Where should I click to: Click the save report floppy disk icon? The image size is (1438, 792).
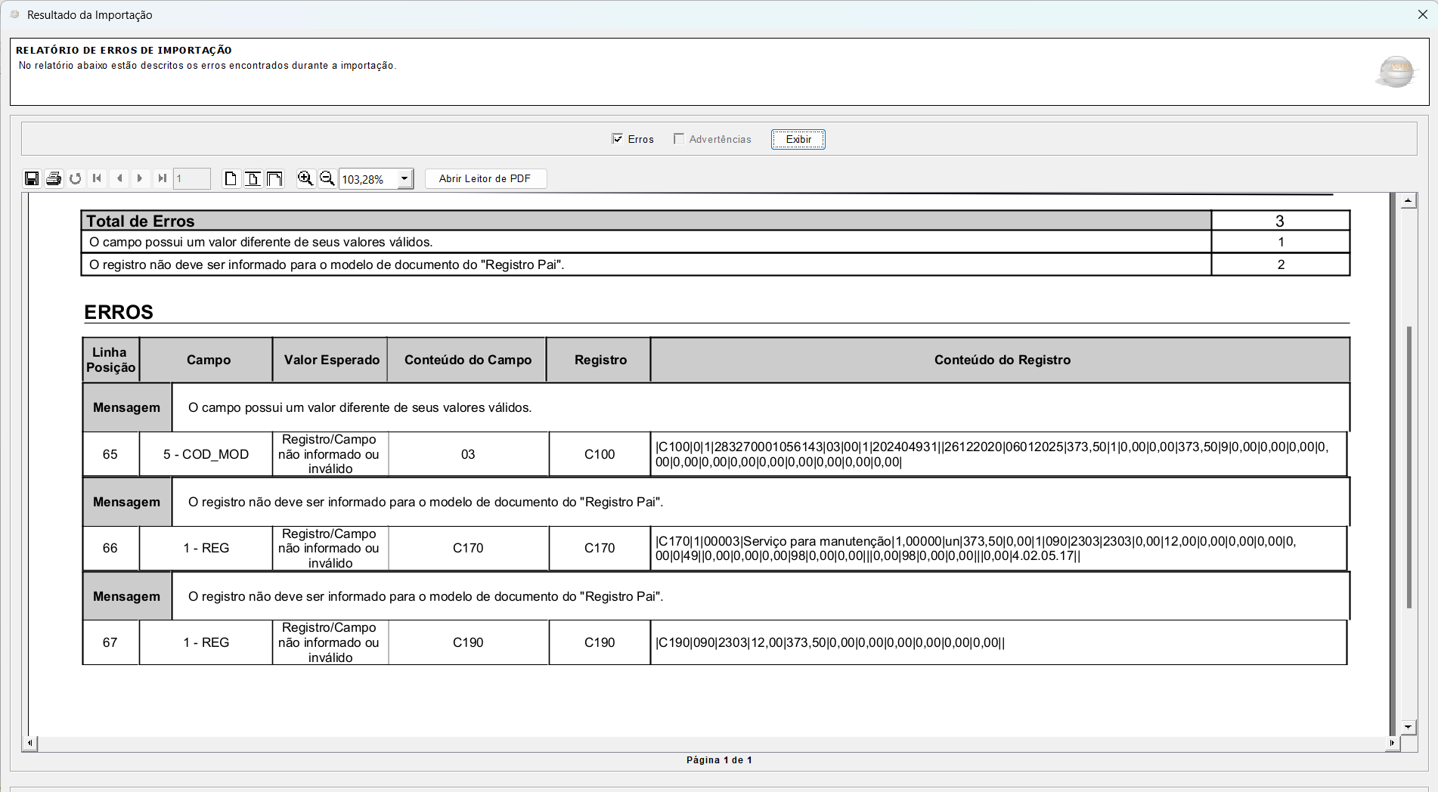[x=32, y=178]
